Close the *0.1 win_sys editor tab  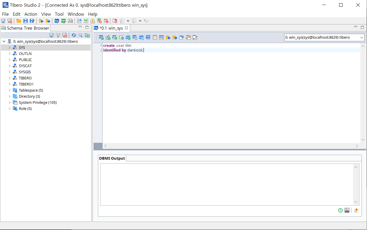point(126,28)
